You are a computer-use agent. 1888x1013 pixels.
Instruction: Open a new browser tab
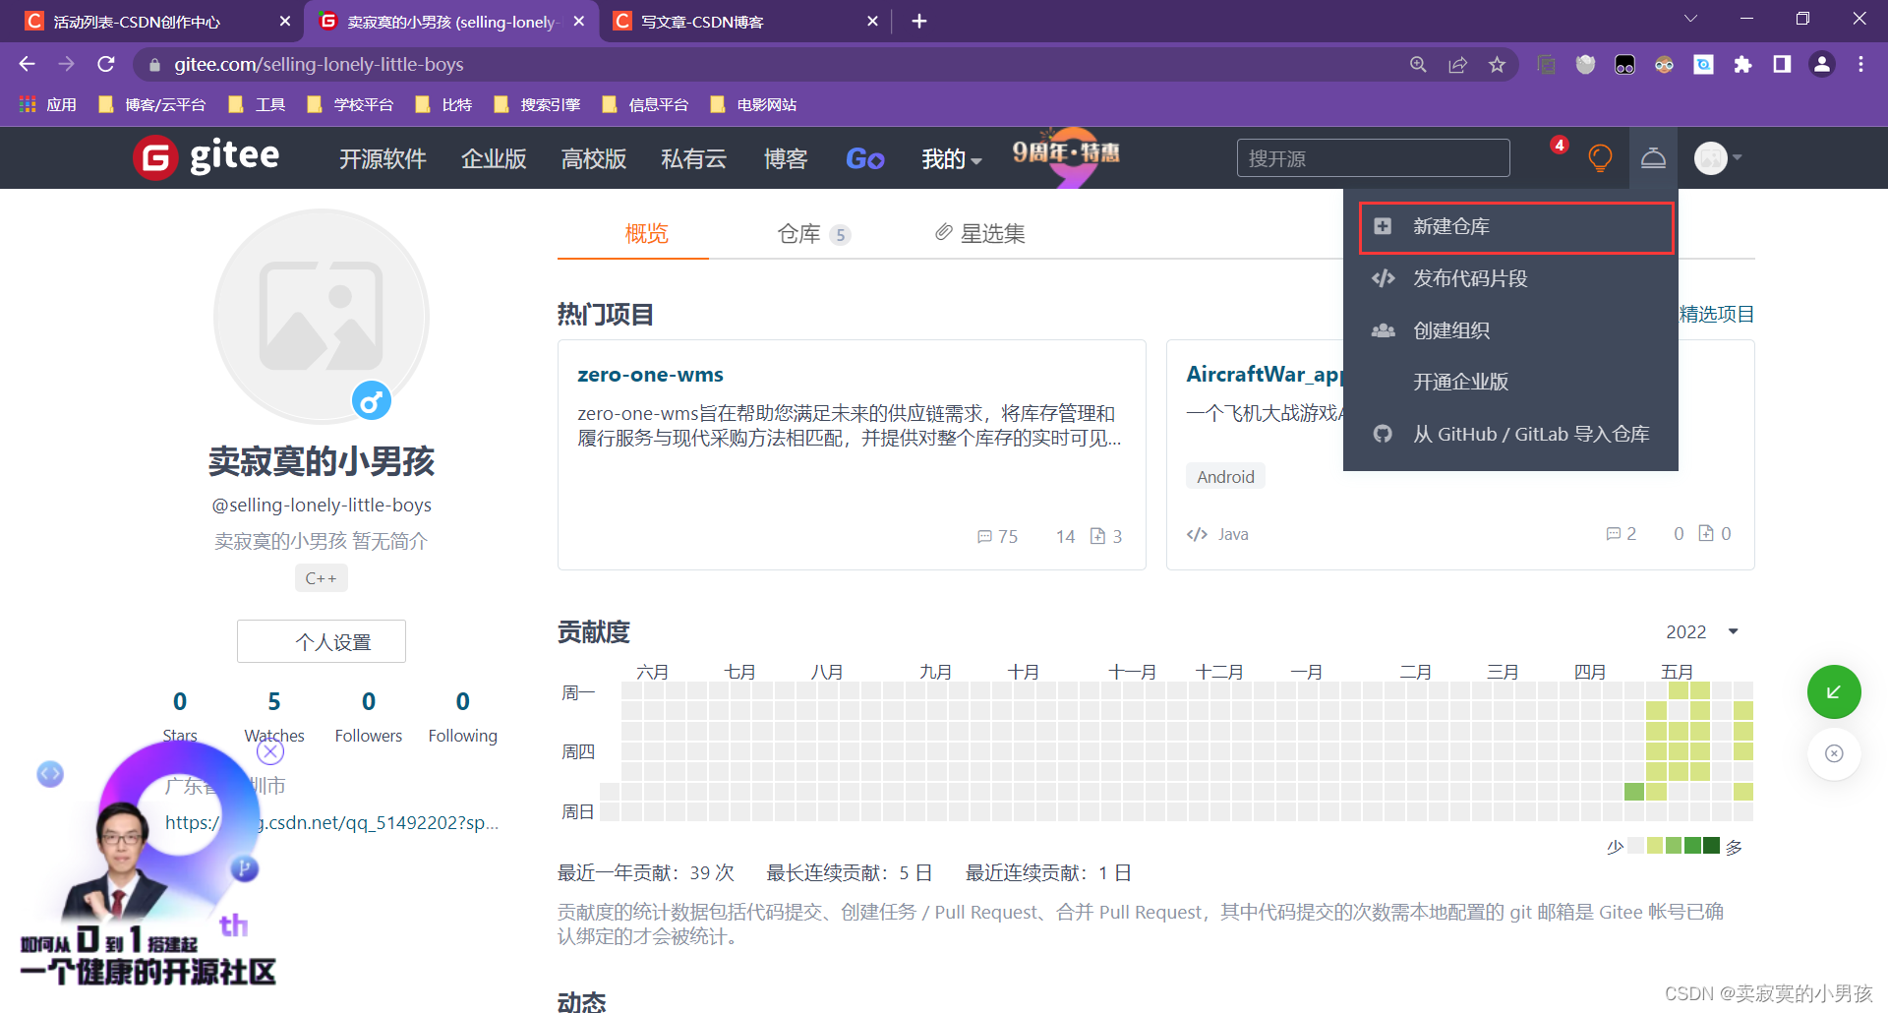(x=919, y=21)
